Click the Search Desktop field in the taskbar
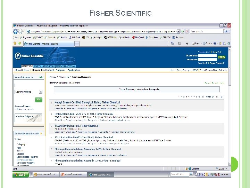This screenshot has height=188, width=250. pos(180,174)
